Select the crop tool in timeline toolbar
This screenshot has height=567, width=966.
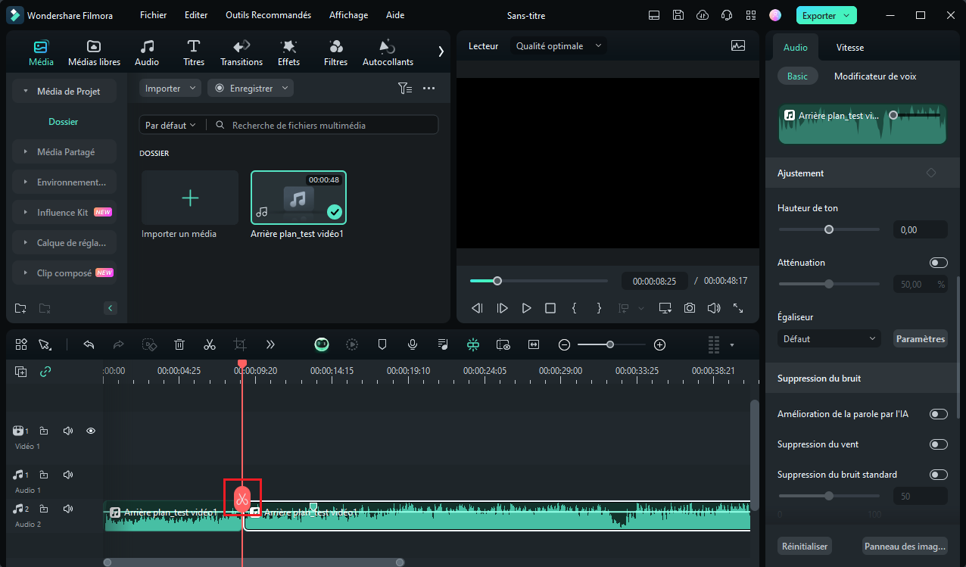[240, 344]
